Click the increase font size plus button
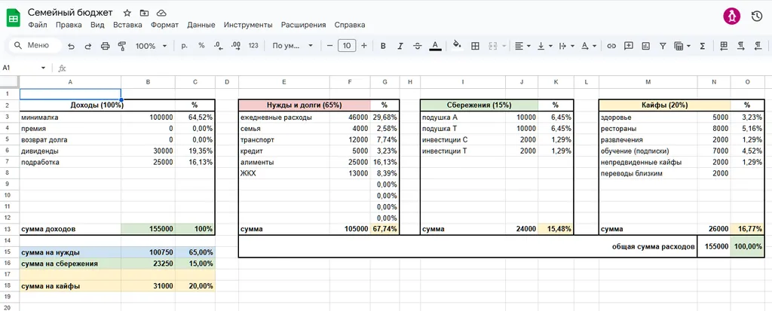Screen dimensions: 772x311 tap(364, 46)
